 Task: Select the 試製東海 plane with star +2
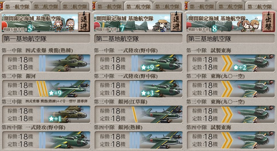(231, 63)
